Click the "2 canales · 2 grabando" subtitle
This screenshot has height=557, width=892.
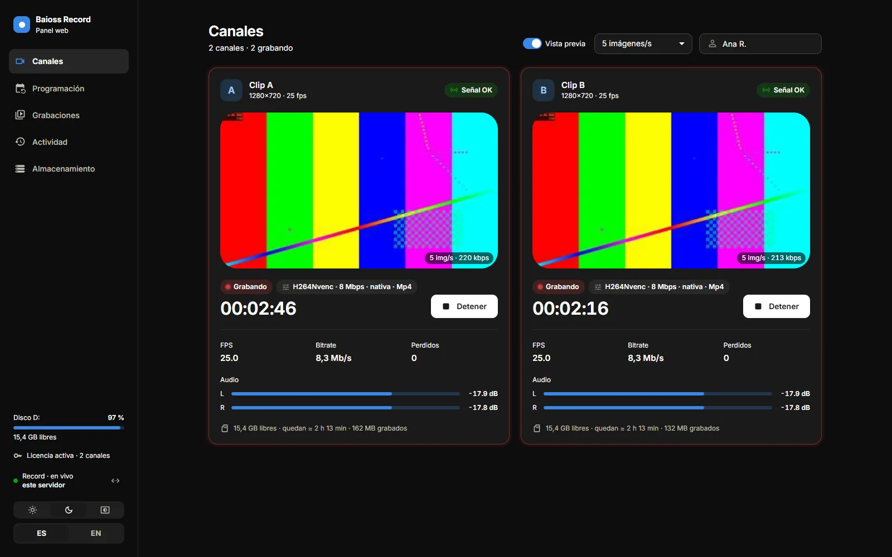(251, 48)
